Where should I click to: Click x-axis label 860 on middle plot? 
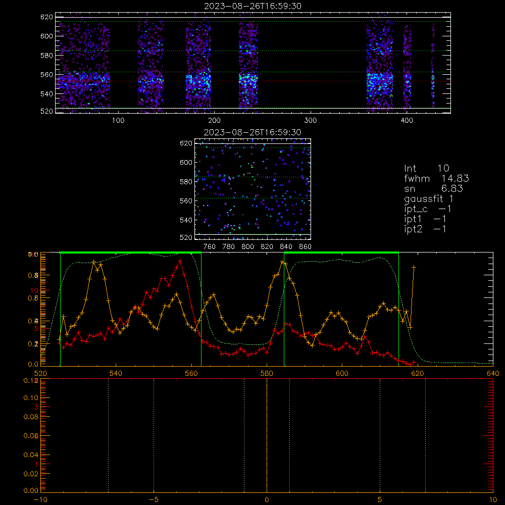306,246
